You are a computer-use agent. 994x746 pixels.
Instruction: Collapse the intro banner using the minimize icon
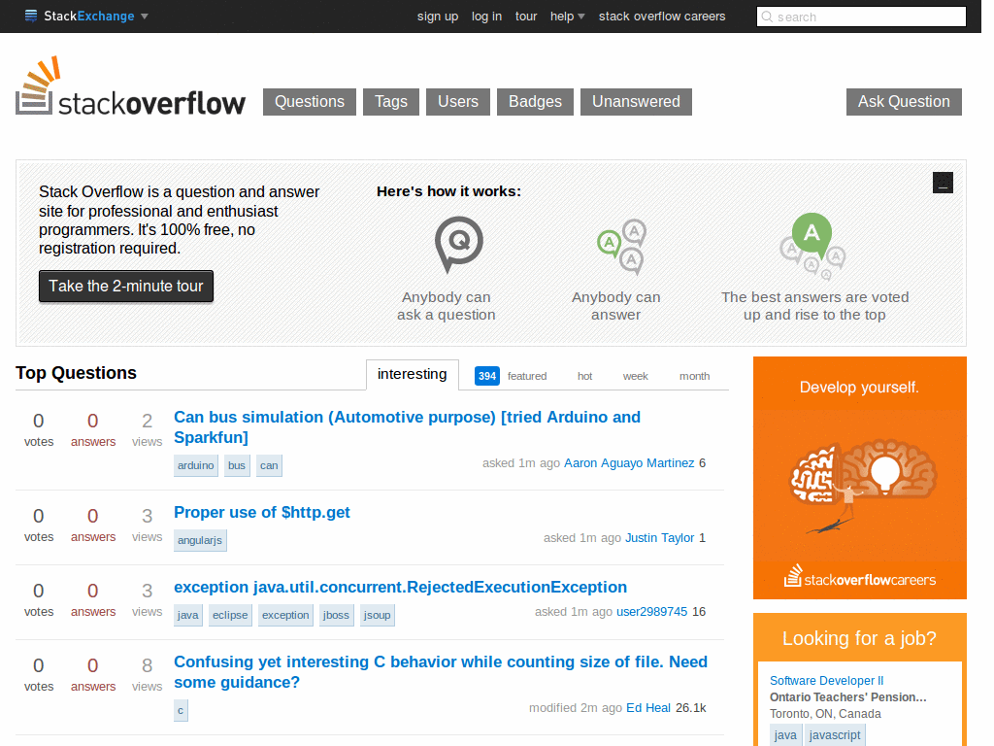point(943,183)
